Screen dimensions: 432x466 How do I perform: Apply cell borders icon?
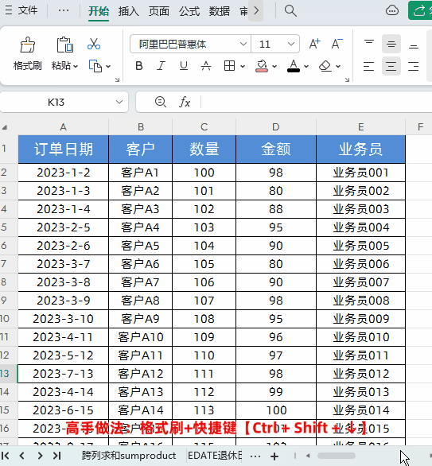pyautogui.click(x=229, y=66)
